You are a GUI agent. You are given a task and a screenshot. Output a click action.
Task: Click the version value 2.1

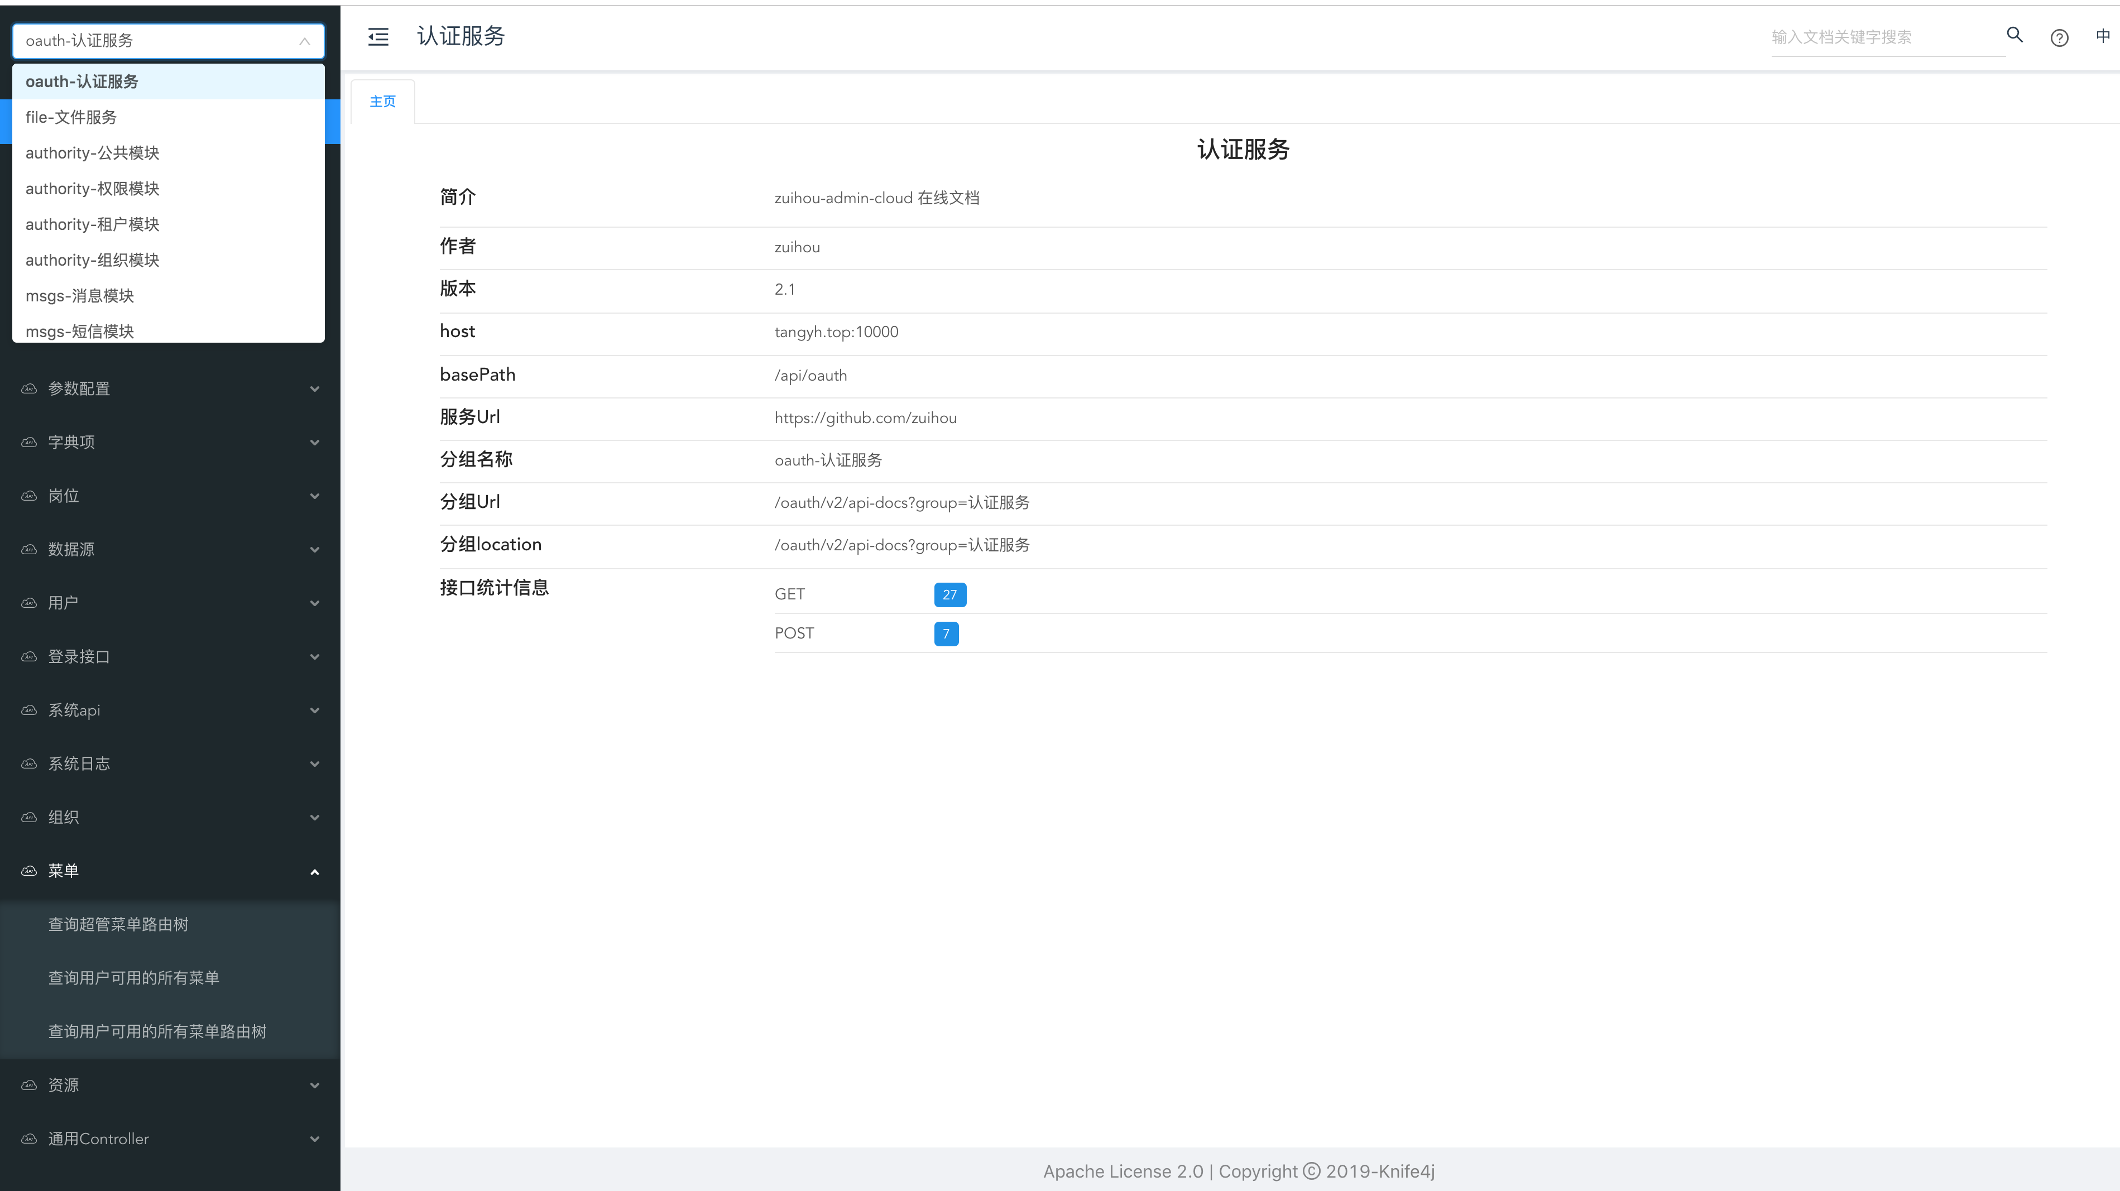coord(784,289)
